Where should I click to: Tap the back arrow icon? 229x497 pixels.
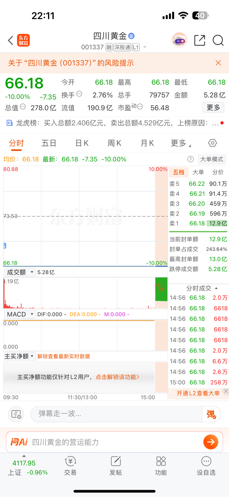pos(11,40)
